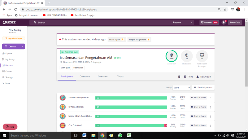Open the notifications bell
This screenshot has height=139, width=248.
point(224,22)
